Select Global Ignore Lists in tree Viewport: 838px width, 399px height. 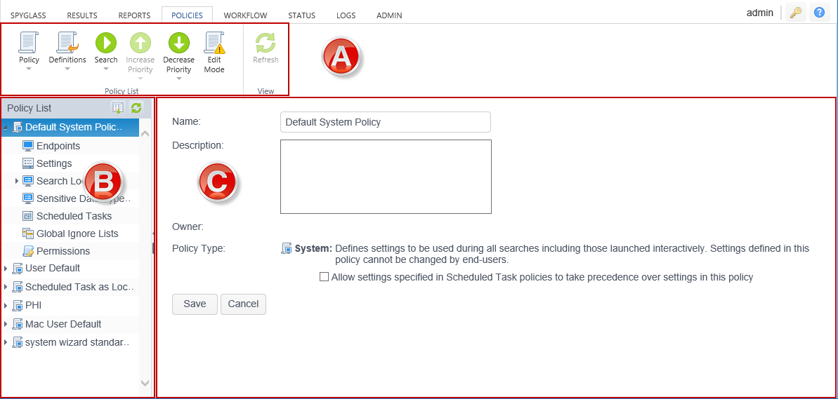click(x=77, y=234)
